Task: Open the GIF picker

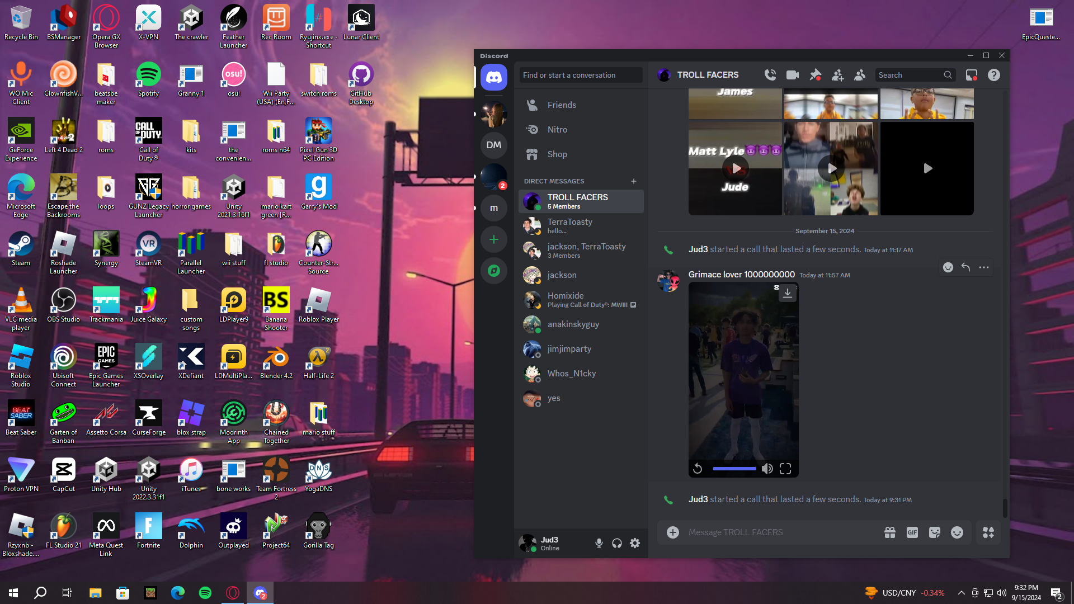Action: 912,532
